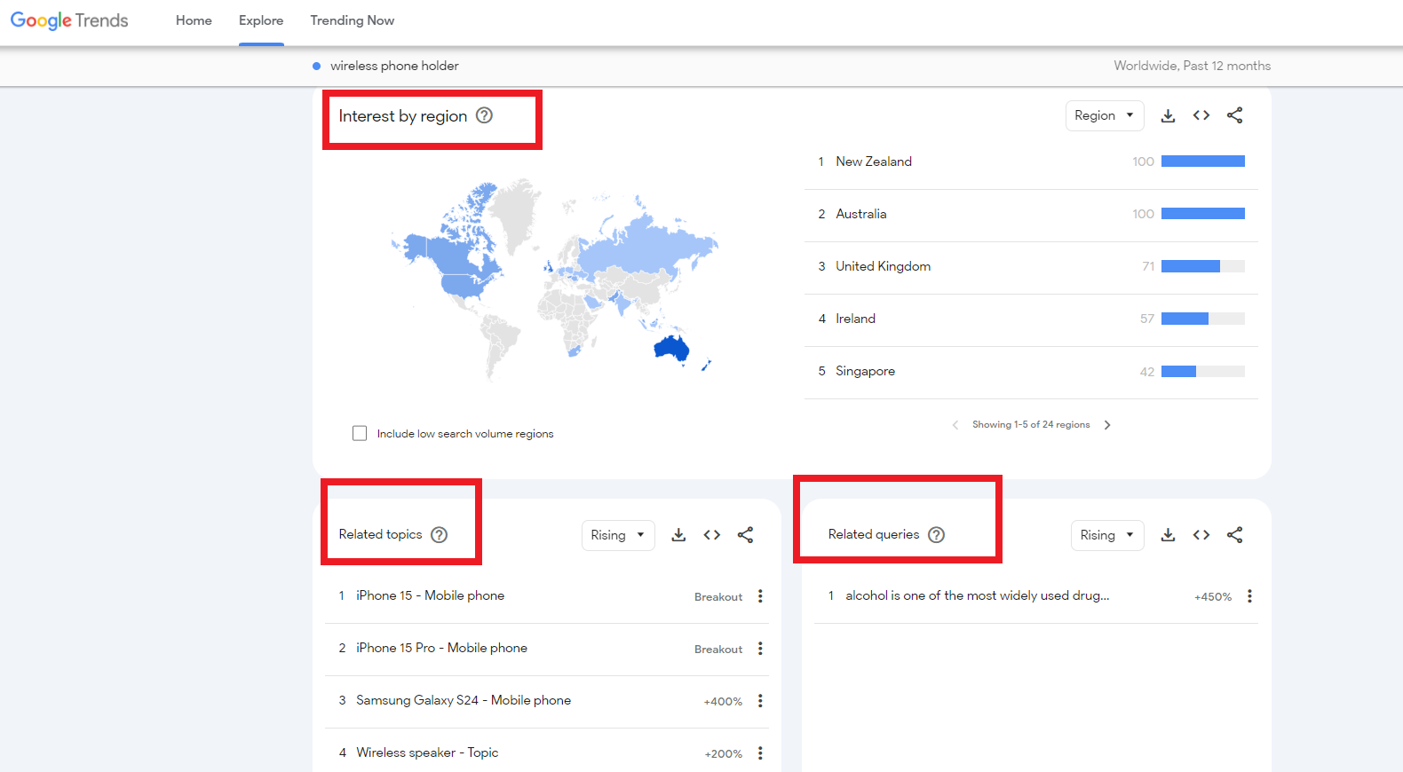Click New Zealand interest bar

coord(1203,161)
